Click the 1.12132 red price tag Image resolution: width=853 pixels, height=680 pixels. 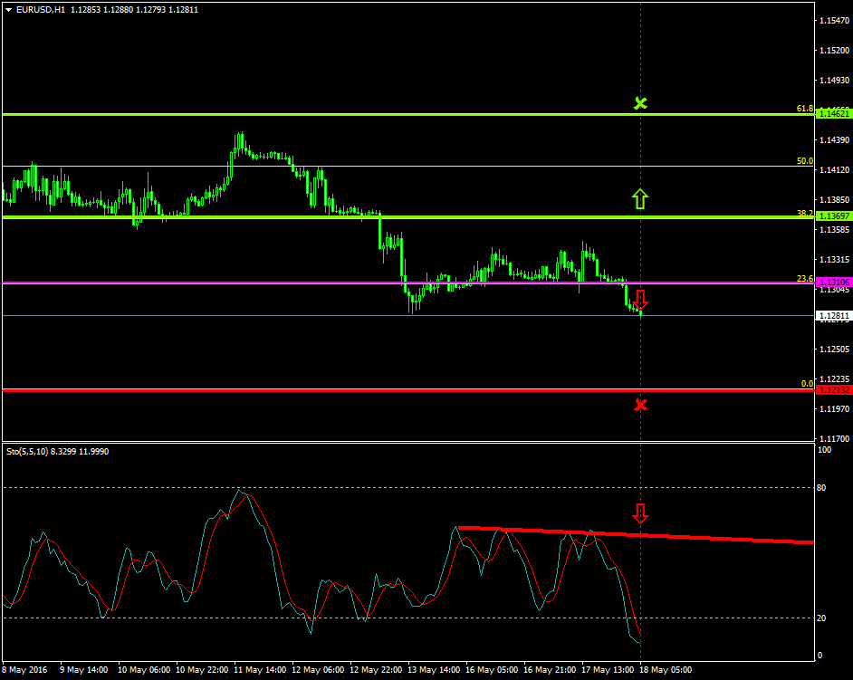pos(832,390)
